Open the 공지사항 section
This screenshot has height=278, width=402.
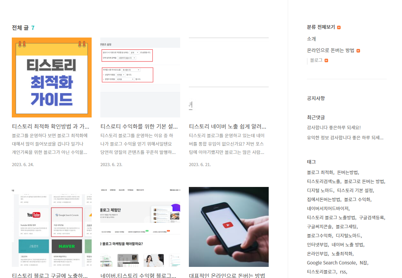[x=316, y=98]
